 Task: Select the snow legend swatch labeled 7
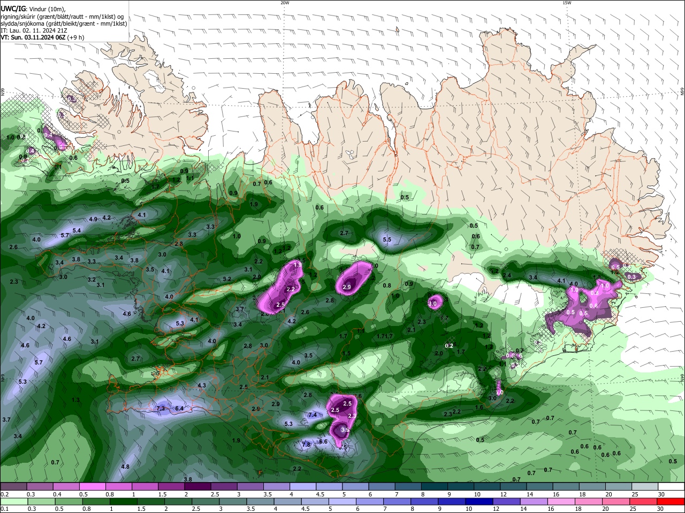tap(408, 487)
